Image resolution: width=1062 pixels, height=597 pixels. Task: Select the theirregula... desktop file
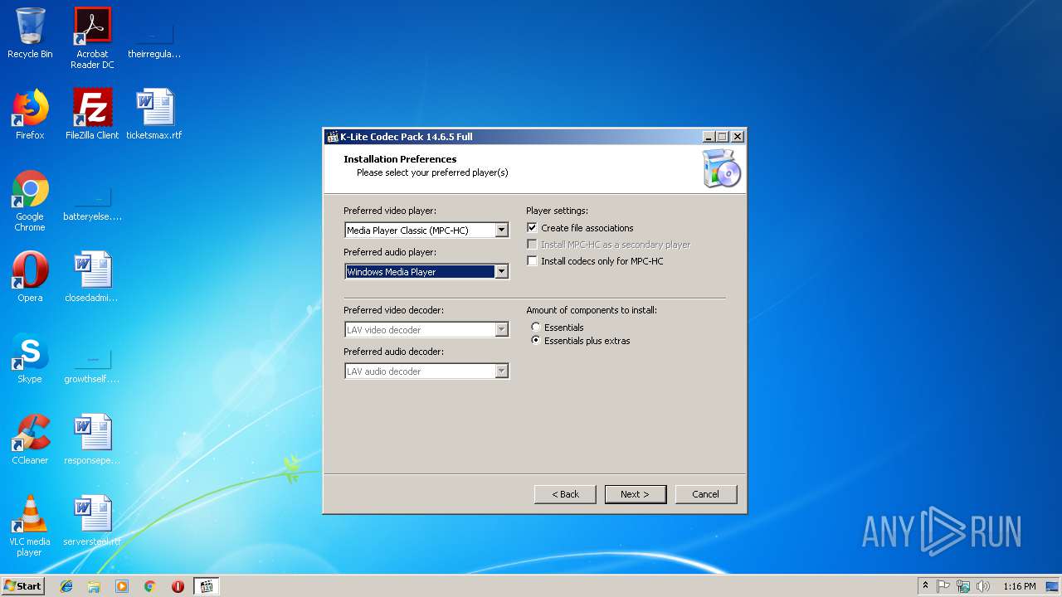point(154,38)
